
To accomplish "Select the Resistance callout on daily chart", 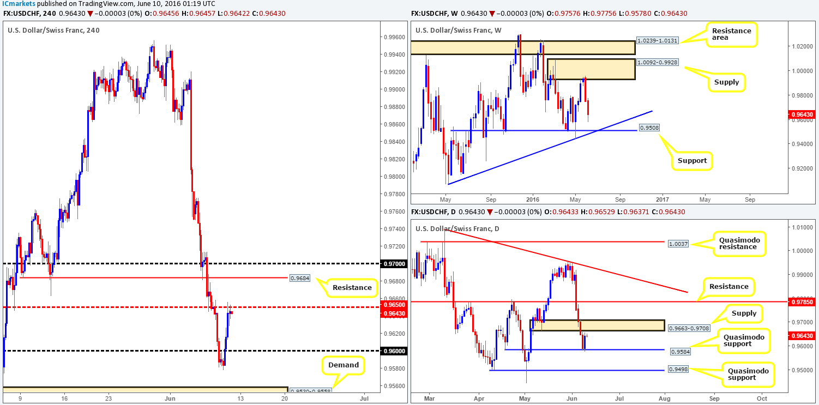I will pos(729,286).
